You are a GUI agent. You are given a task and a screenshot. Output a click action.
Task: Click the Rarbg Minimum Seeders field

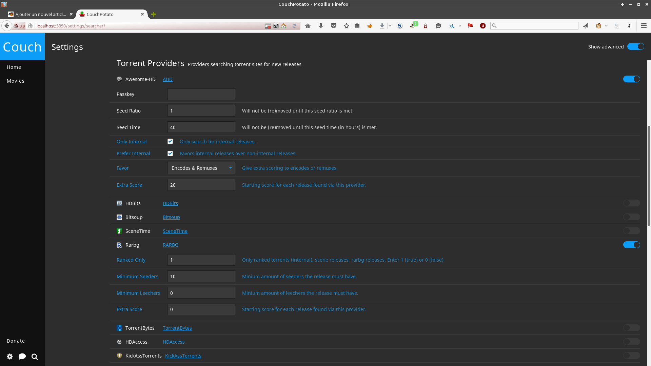(201, 277)
